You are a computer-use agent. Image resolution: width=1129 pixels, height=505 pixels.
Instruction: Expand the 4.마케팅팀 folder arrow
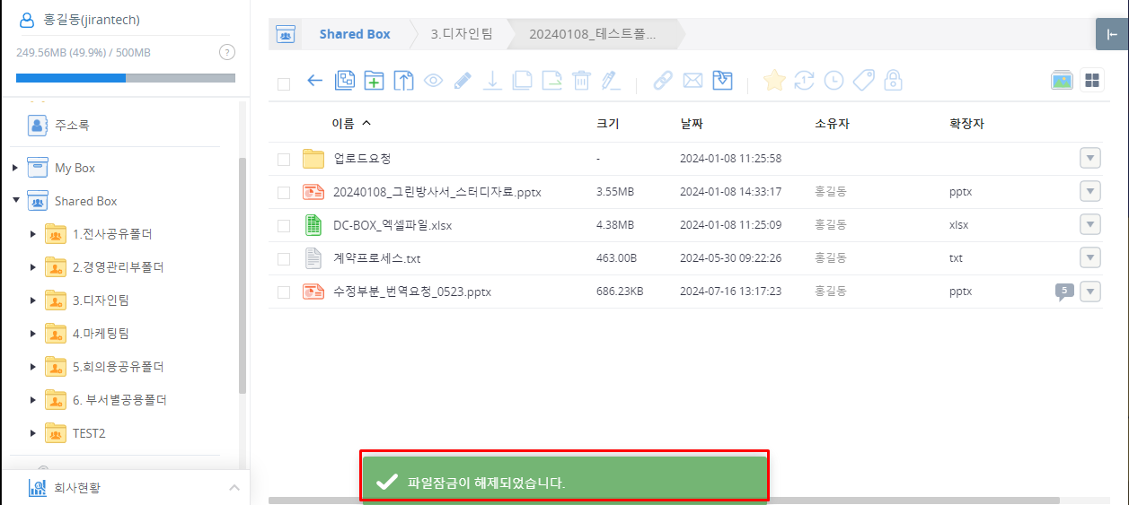(x=33, y=334)
